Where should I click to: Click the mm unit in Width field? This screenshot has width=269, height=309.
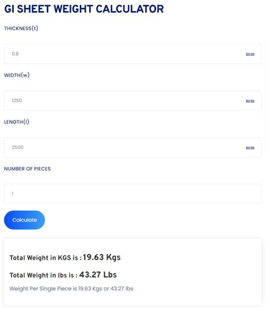point(250,101)
